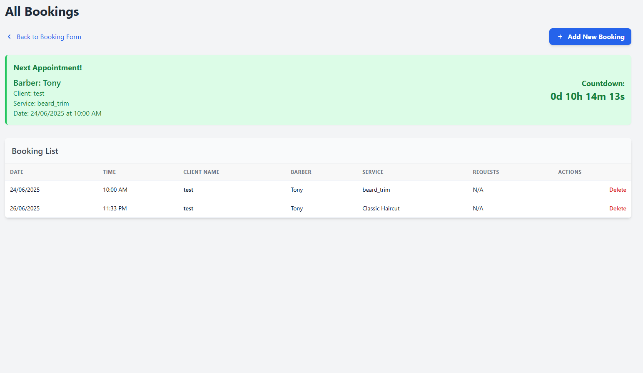Viewport: 643px width, 373px height.
Task: Click the back chevron arrow icon
Action: 9,37
